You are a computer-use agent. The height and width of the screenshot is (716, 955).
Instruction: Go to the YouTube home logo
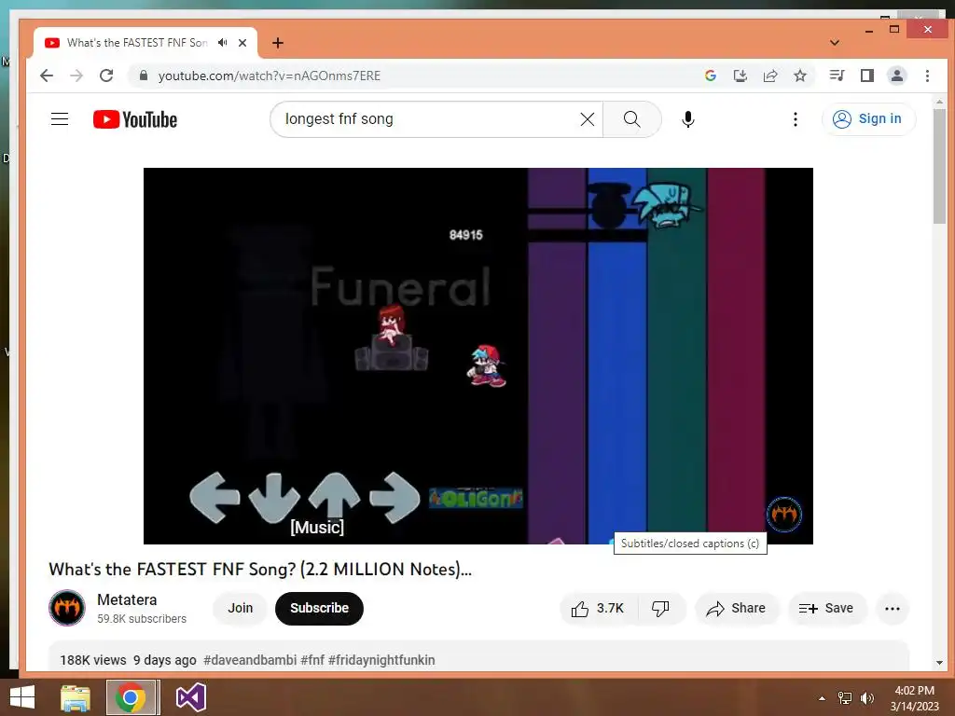coord(135,119)
